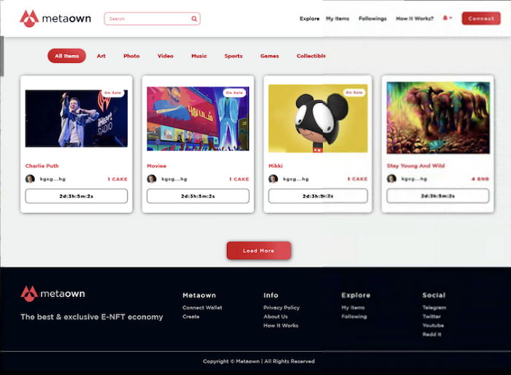The height and width of the screenshot is (375, 511).
Task: Click the Load More button
Action: (x=258, y=250)
